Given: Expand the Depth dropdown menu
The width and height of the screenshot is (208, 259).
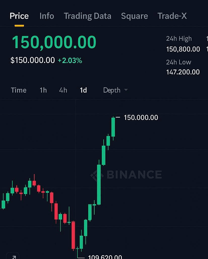Looking at the screenshot, I should point(112,90).
